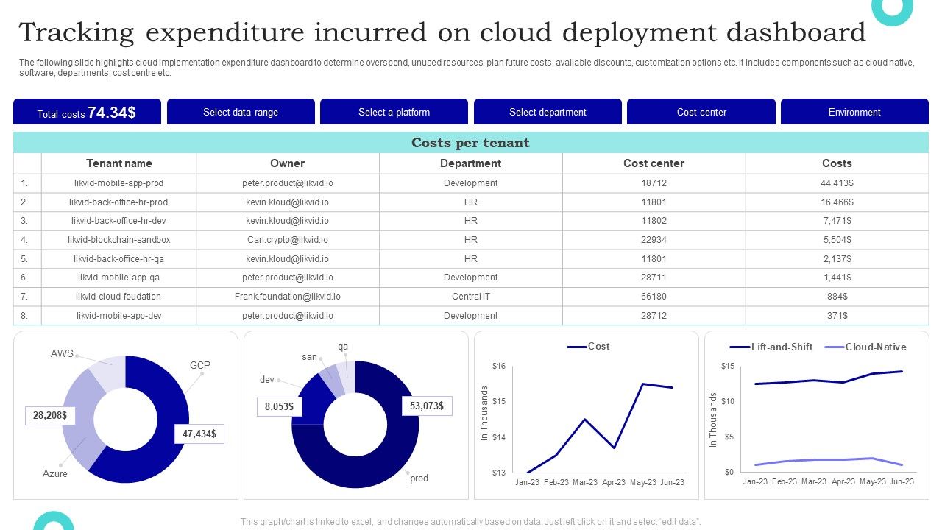The width and height of the screenshot is (942, 530).
Task: Click the 371$ cost value
Action: tap(837, 316)
